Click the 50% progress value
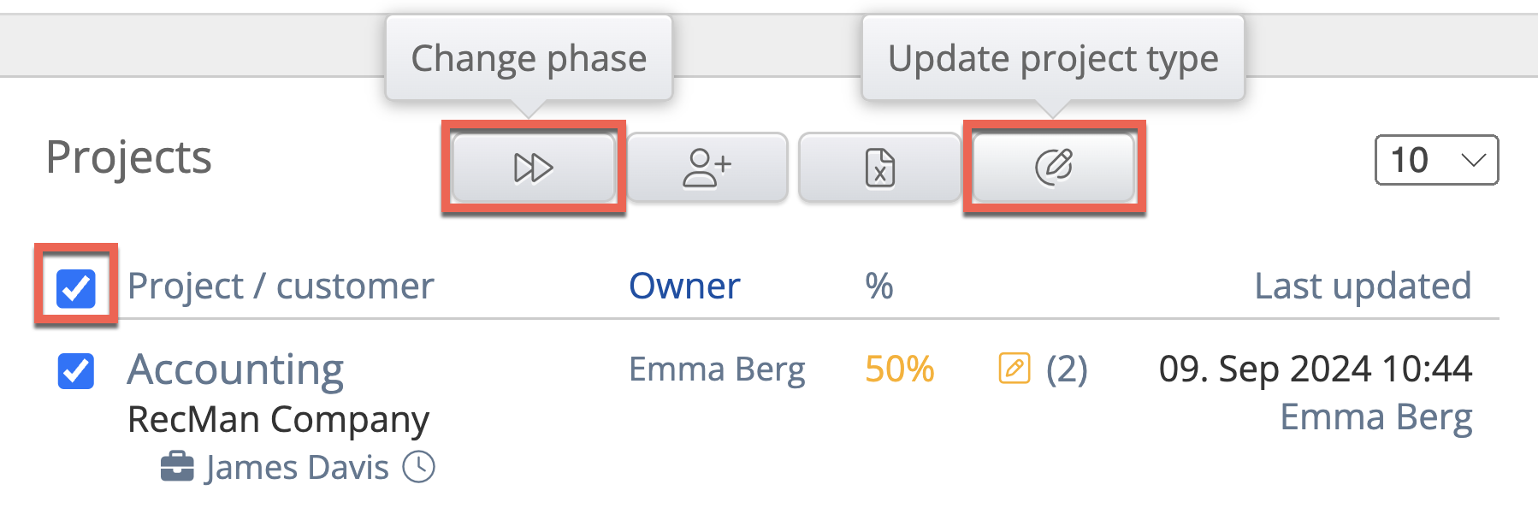This screenshot has width=1538, height=508. 899,369
